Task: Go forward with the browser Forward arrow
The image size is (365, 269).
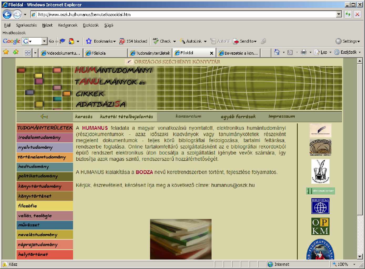Action: click(17, 14)
